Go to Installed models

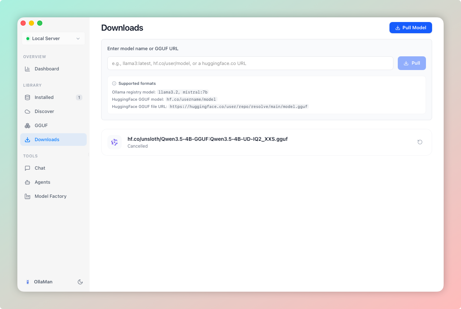click(53, 97)
